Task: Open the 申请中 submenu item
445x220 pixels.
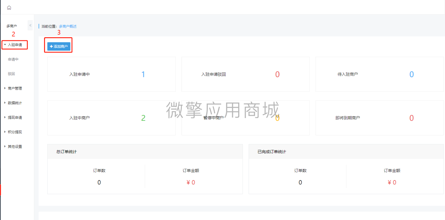Action: (13, 59)
